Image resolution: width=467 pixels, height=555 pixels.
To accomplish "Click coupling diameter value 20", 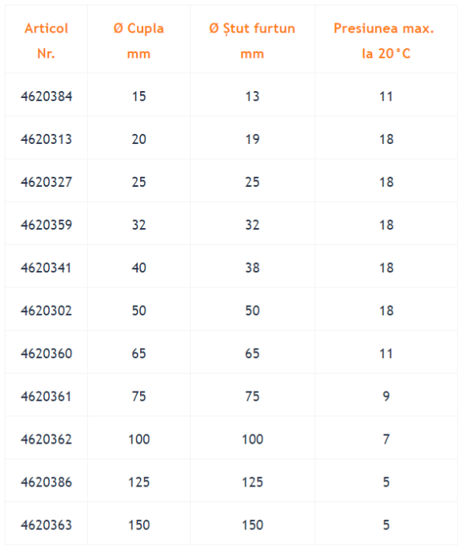I will pyautogui.click(x=139, y=139).
